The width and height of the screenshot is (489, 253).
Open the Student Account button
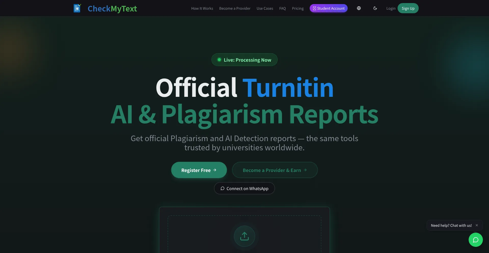pyautogui.click(x=329, y=8)
